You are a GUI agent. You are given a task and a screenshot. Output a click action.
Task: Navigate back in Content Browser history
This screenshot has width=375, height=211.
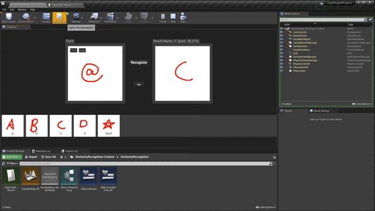[62, 157]
